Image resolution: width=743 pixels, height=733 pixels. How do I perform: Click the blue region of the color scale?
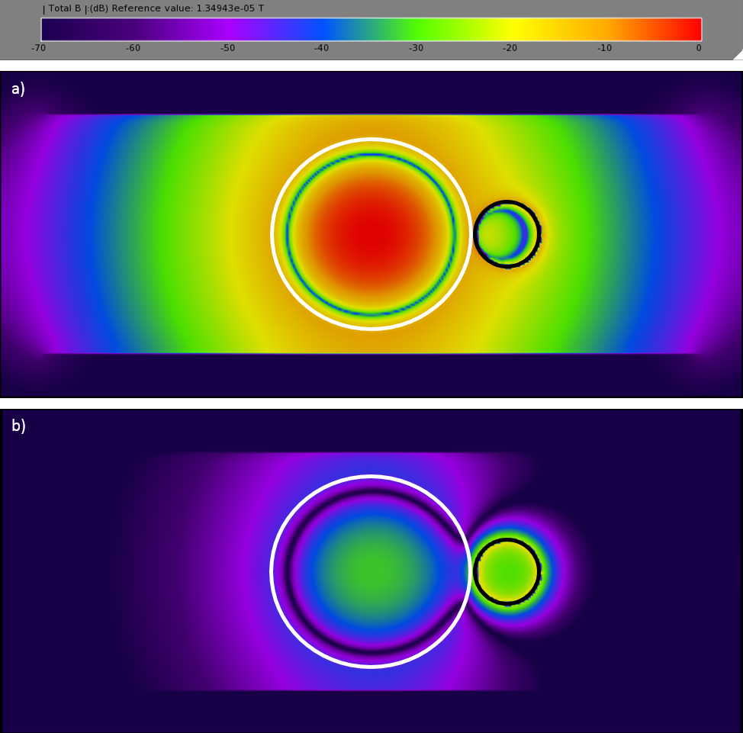[320, 29]
